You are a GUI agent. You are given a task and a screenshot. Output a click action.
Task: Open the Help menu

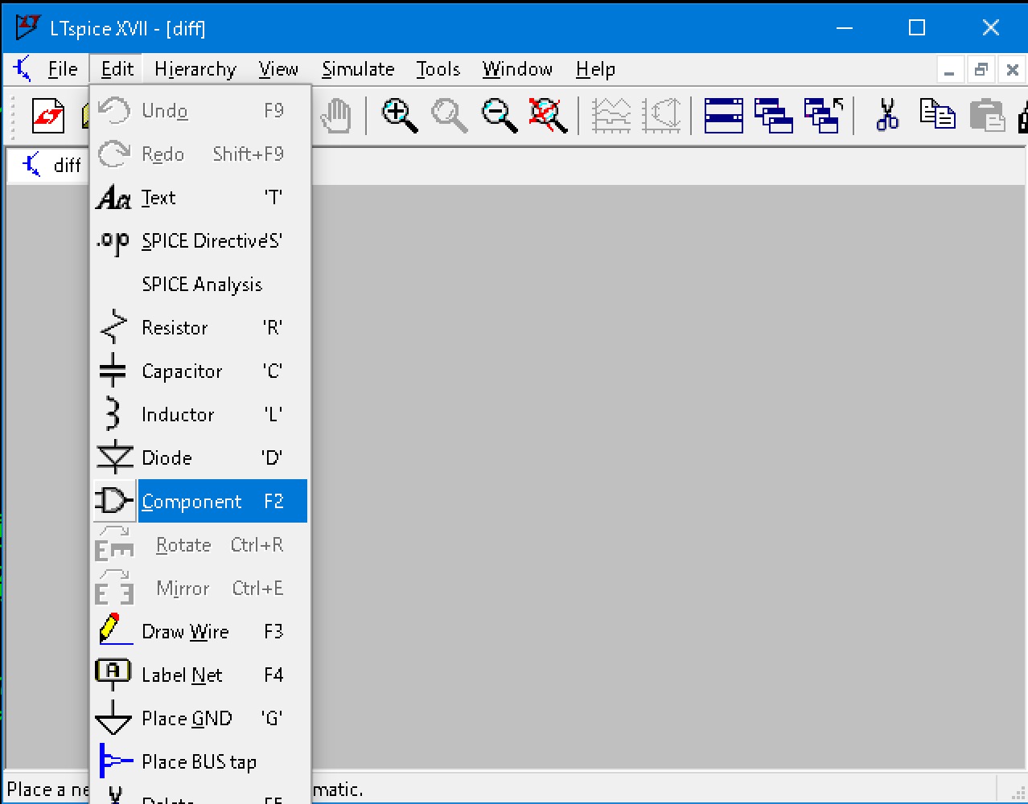click(x=595, y=69)
